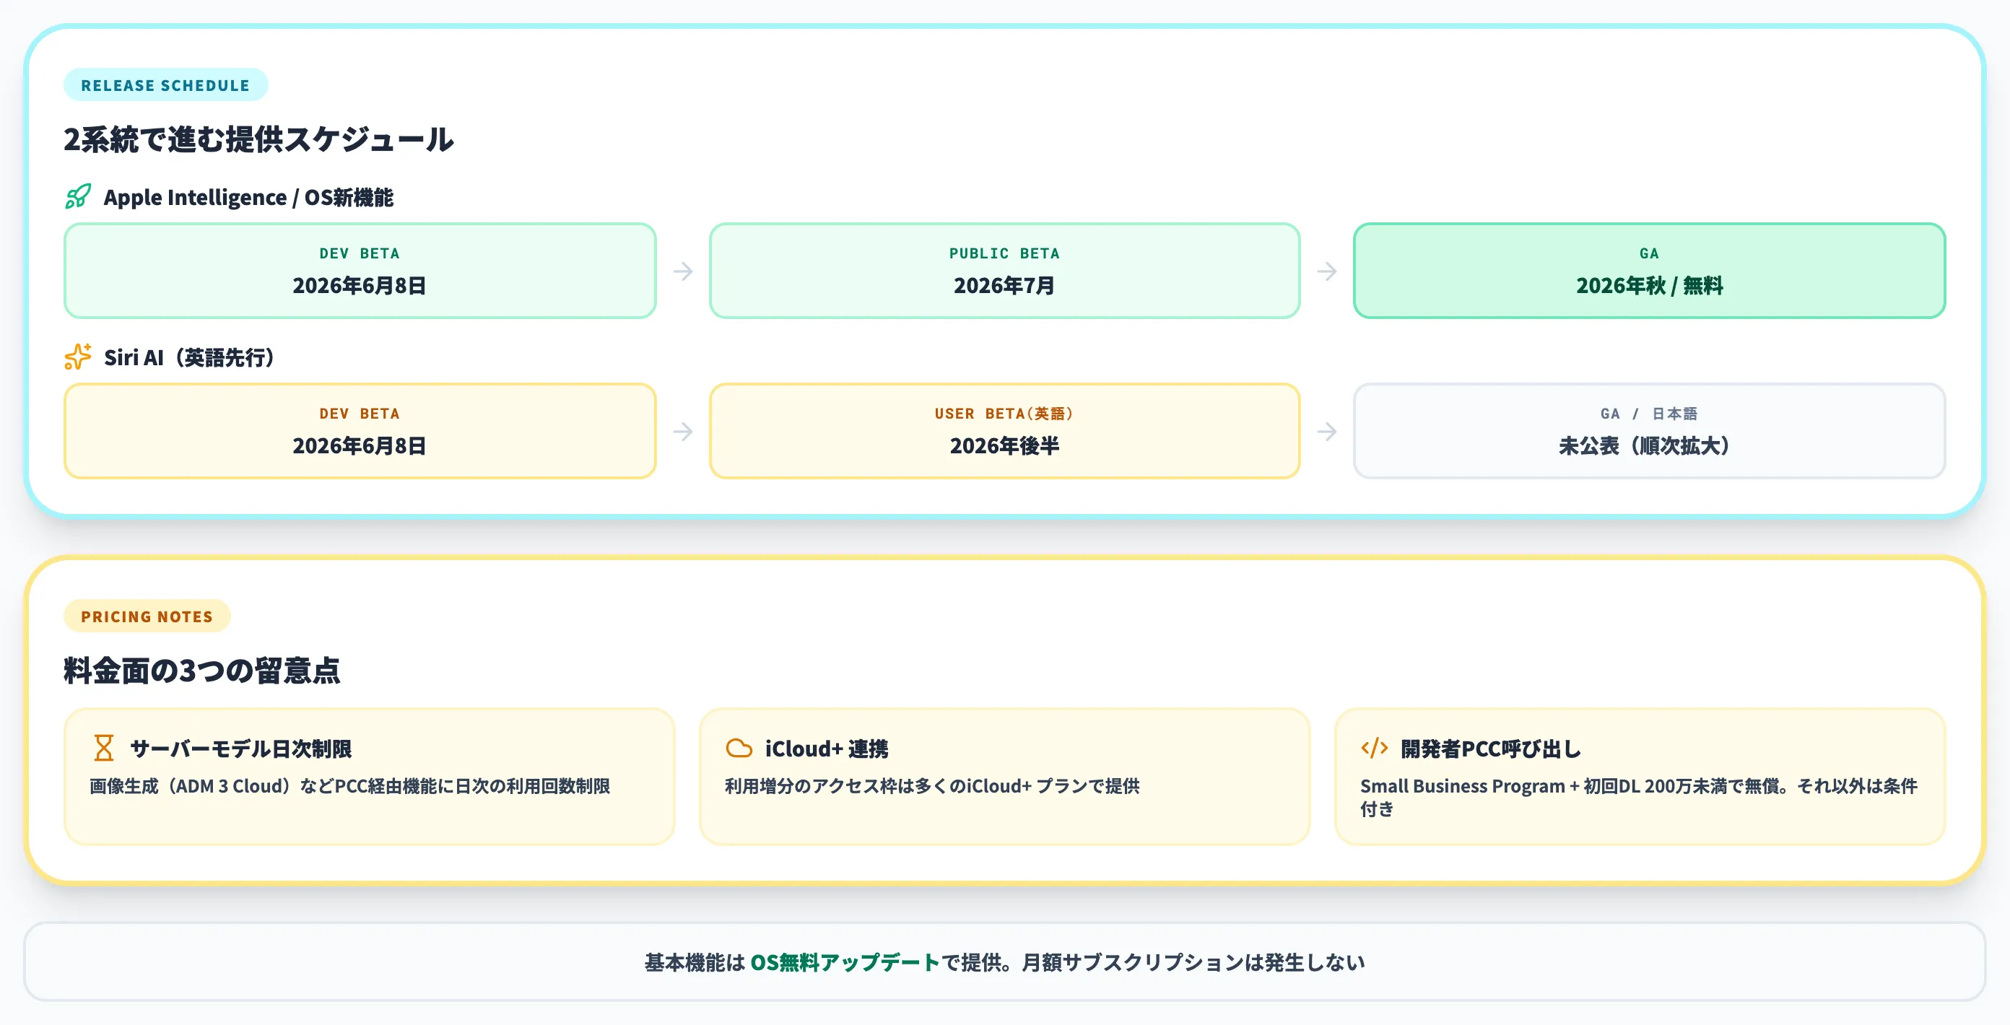Click the 2026年後半 date value
Screen dimensions: 2010x1025
1004,445
